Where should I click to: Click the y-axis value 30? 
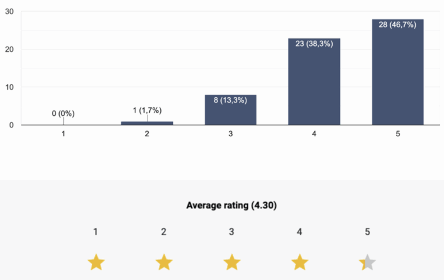(x=9, y=12)
